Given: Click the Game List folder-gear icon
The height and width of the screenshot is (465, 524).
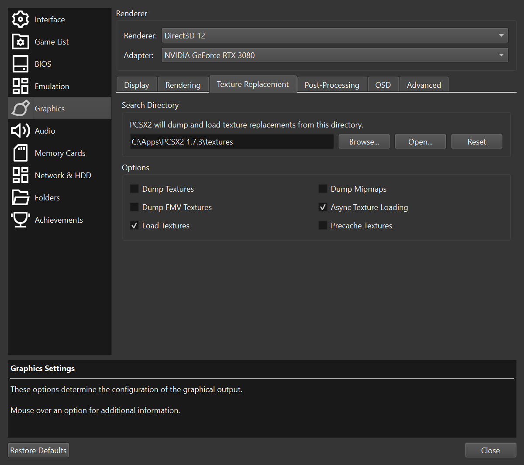Looking at the screenshot, I should (x=20, y=41).
